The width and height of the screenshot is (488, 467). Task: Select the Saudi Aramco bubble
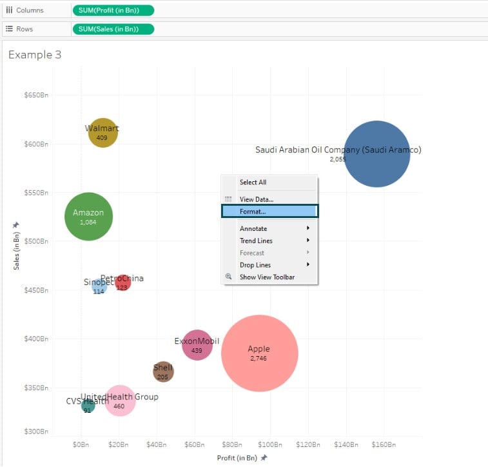(377, 154)
